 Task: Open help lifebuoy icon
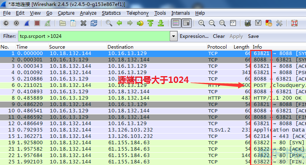coord(294,24)
